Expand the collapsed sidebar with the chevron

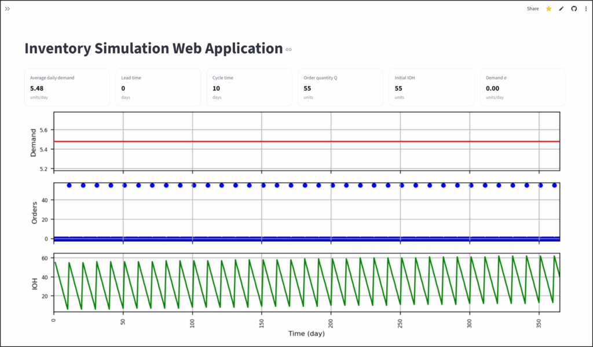tap(8, 9)
